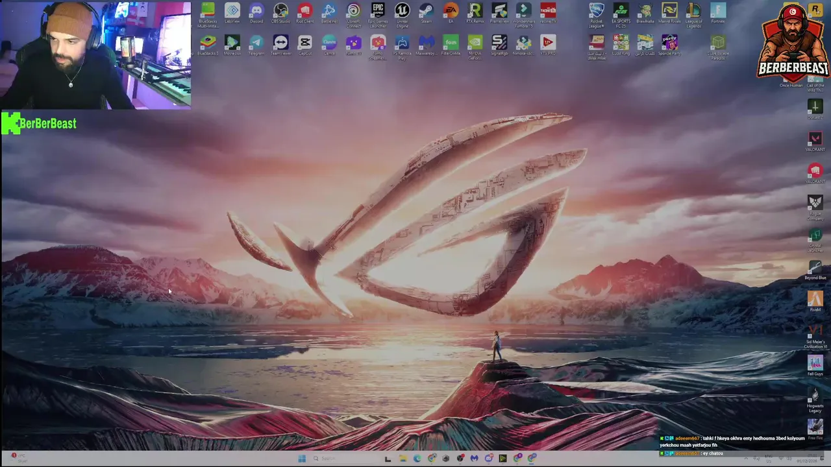Open Malwarebytes from the taskbar
Image resolution: width=831 pixels, height=467 pixels.
point(474,459)
